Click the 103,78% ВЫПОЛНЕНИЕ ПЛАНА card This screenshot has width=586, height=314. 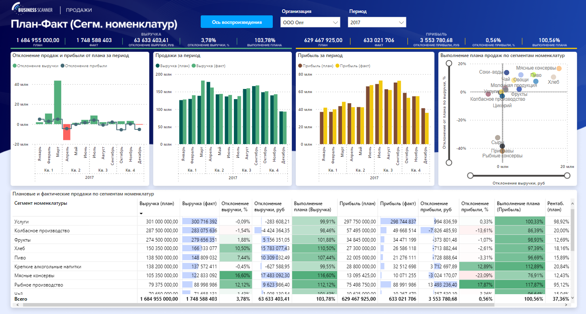[265, 42]
